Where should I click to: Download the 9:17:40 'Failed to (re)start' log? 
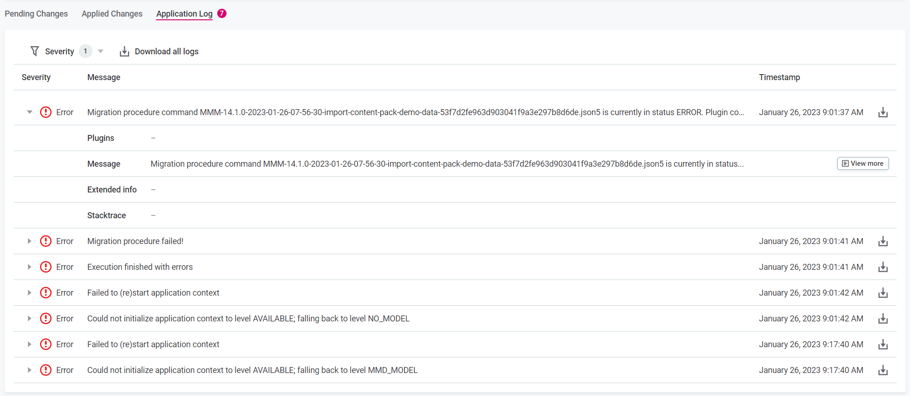coord(882,344)
